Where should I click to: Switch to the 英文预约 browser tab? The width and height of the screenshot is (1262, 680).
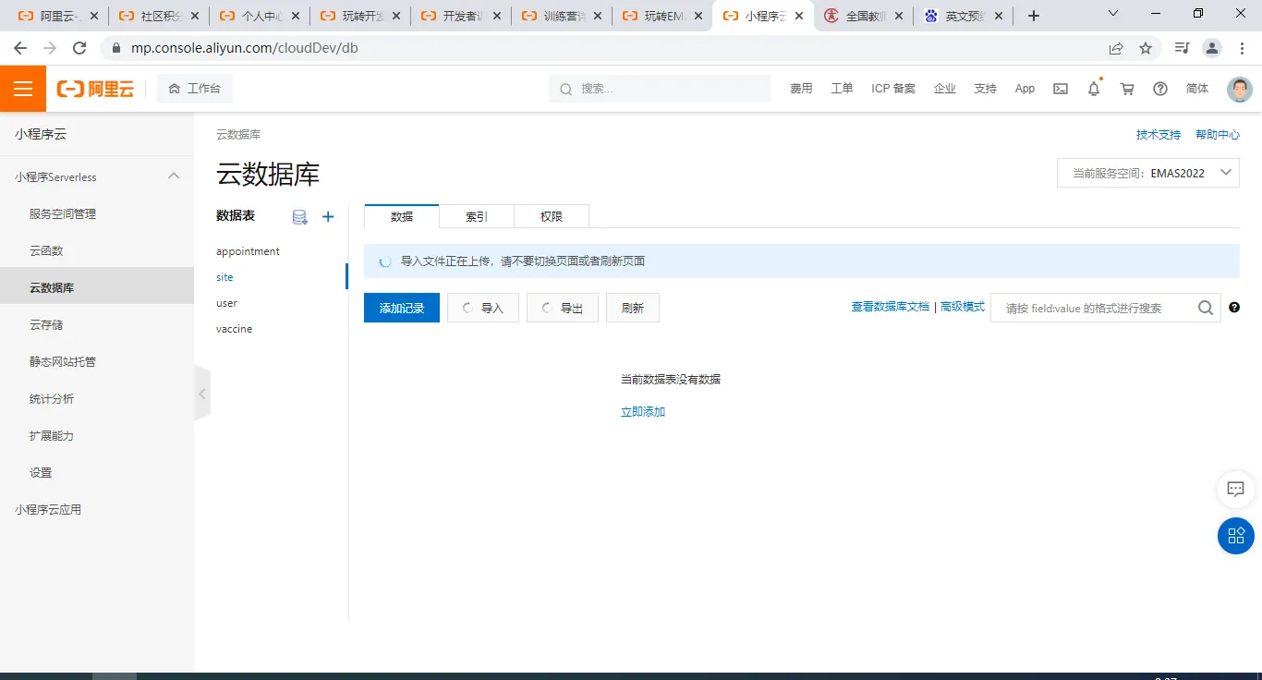point(964,16)
